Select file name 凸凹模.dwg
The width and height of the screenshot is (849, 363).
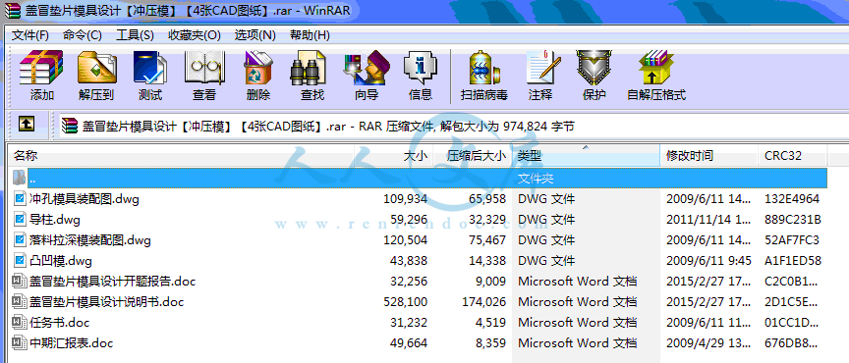(60, 261)
